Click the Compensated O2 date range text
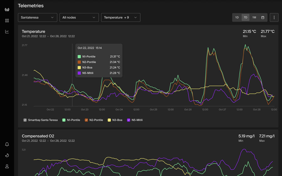The width and height of the screenshot is (282, 176). pos(48,141)
